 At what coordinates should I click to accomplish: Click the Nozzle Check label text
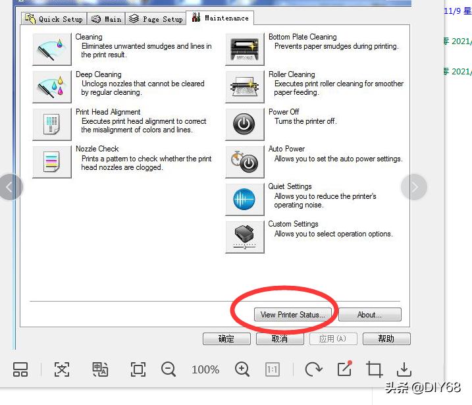tap(97, 149)
